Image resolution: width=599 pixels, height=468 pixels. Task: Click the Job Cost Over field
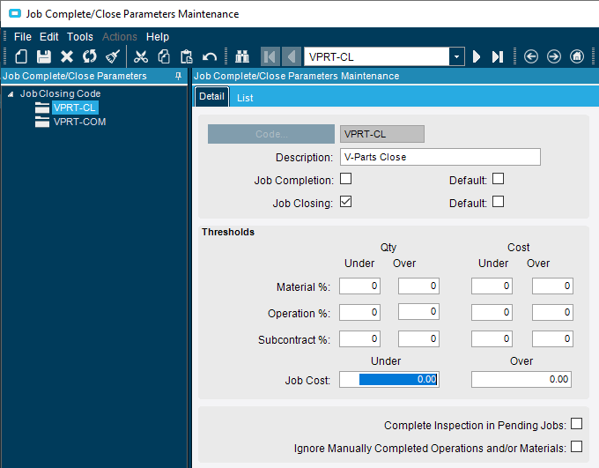coord(521,379)
